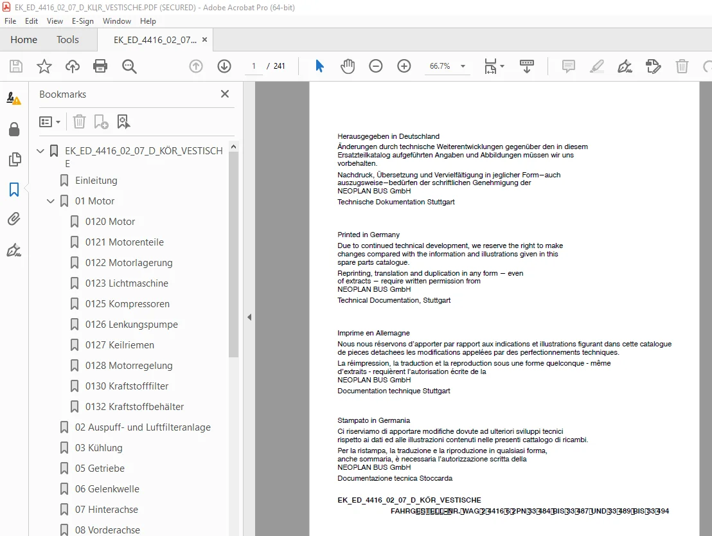
Task: Open the find text magnifier tool
Action: click(x=129, y=66)
